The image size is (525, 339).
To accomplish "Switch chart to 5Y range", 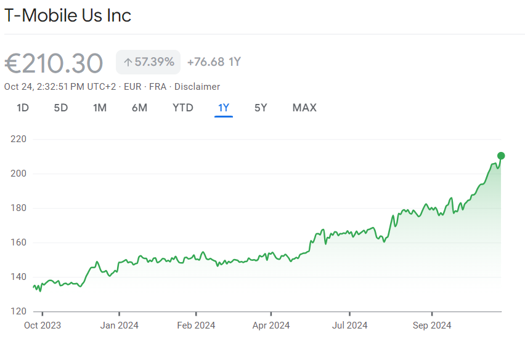I will tap(261, 108).
